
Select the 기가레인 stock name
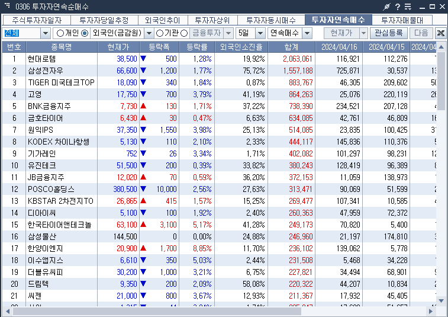coord(41,153)
